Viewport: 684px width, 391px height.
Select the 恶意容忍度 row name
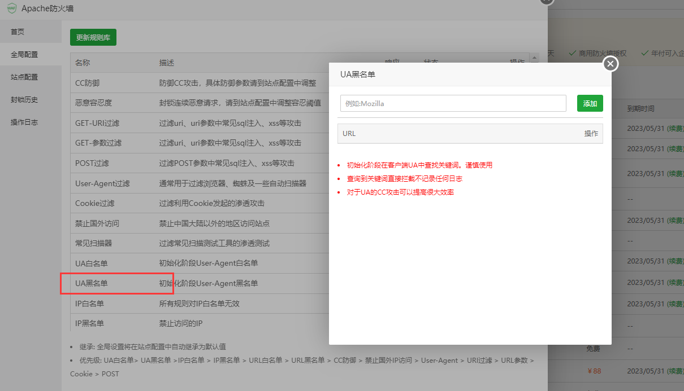click(94, 103)
